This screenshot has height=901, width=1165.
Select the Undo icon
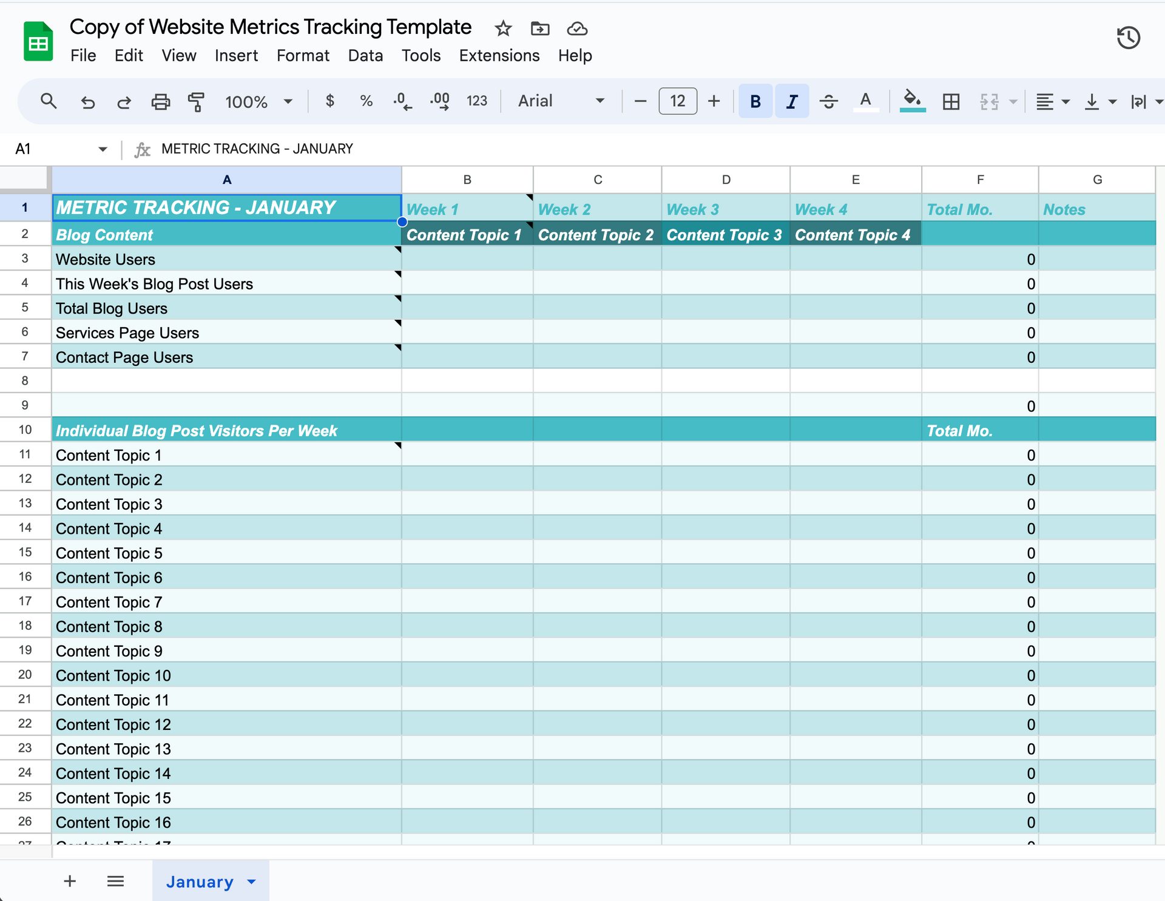87,101
